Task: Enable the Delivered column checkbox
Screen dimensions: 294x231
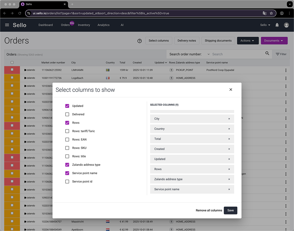Action: [67, 114]
